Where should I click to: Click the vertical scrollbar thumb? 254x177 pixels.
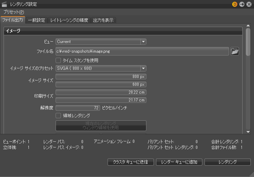click(248, 42)
